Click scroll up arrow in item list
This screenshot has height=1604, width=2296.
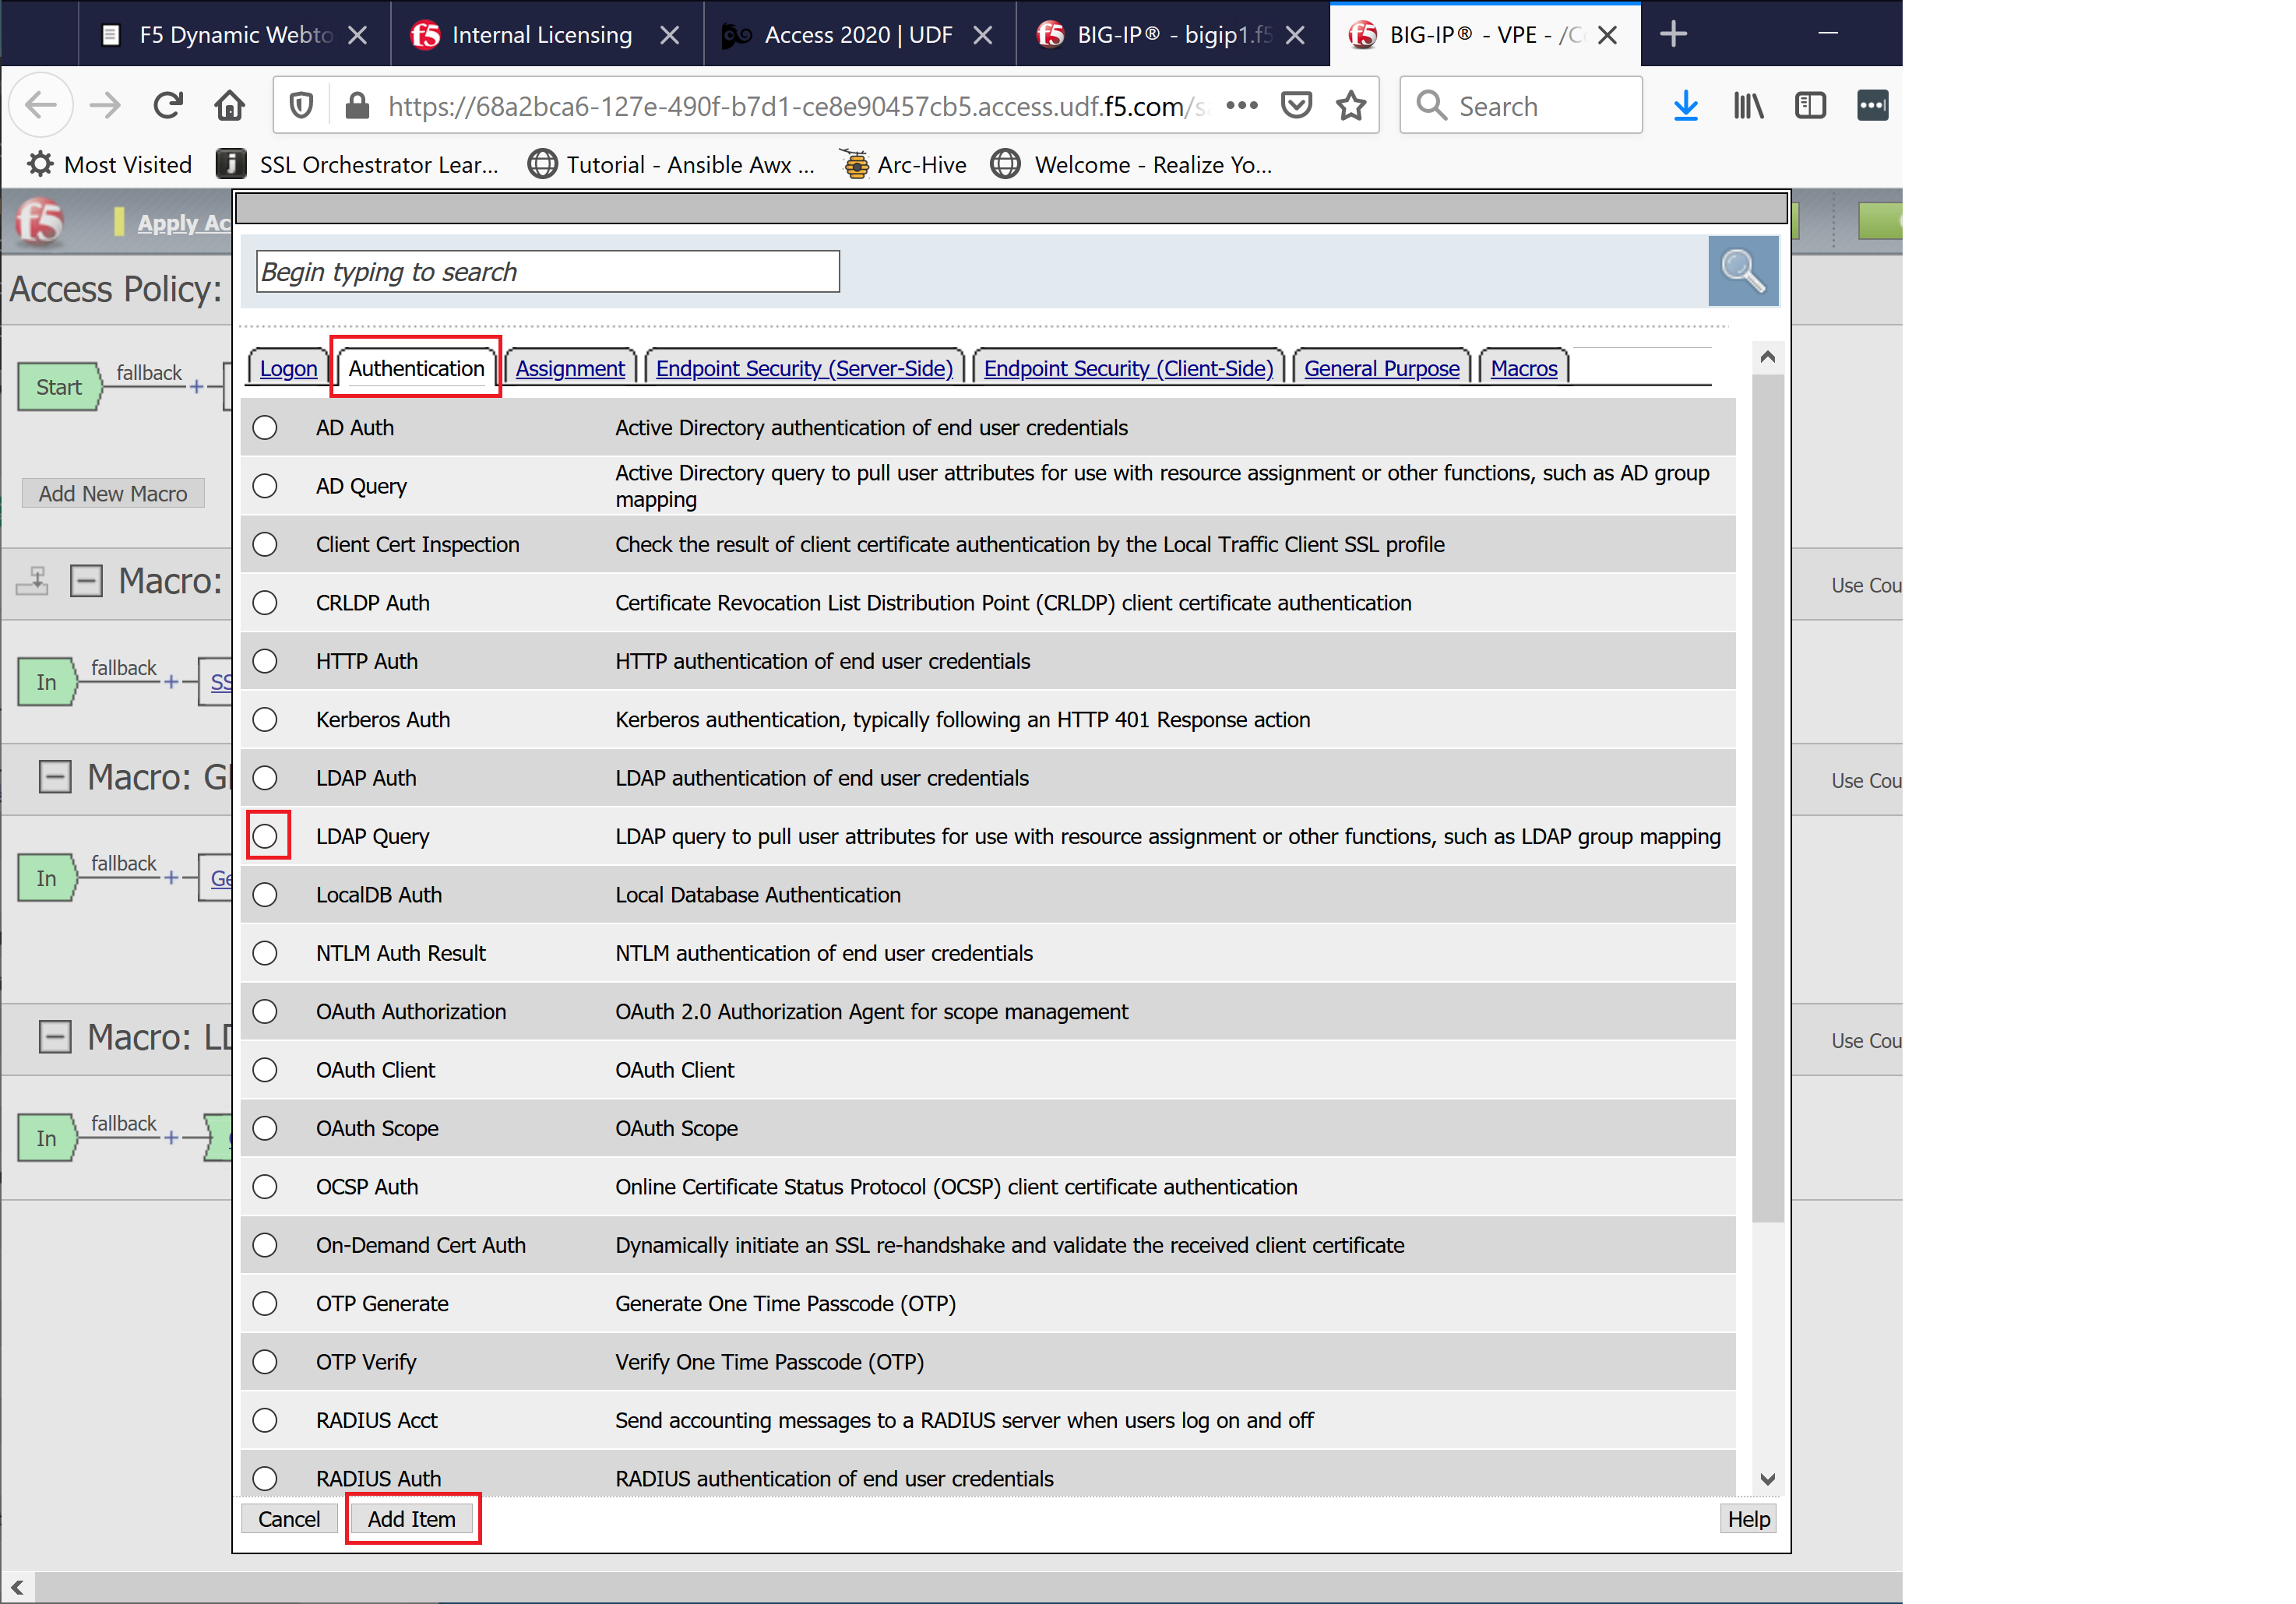click(1767, 357)
